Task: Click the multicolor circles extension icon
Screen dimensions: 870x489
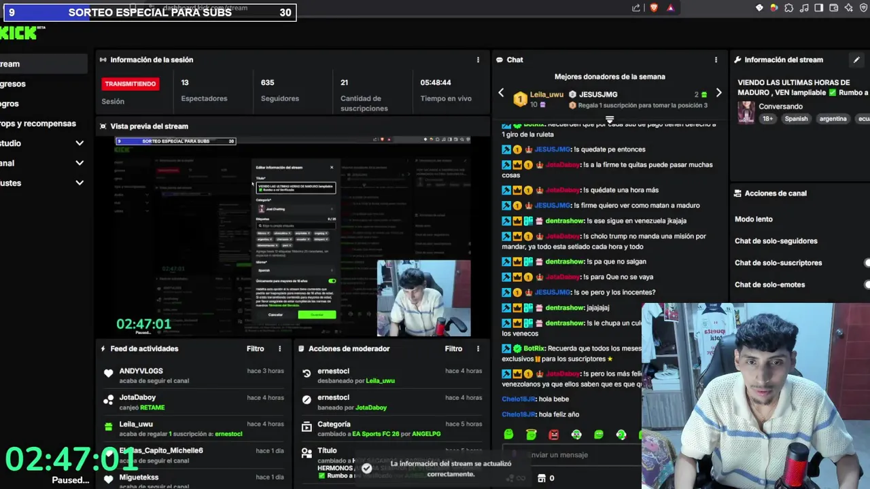Action: (773, 8)
